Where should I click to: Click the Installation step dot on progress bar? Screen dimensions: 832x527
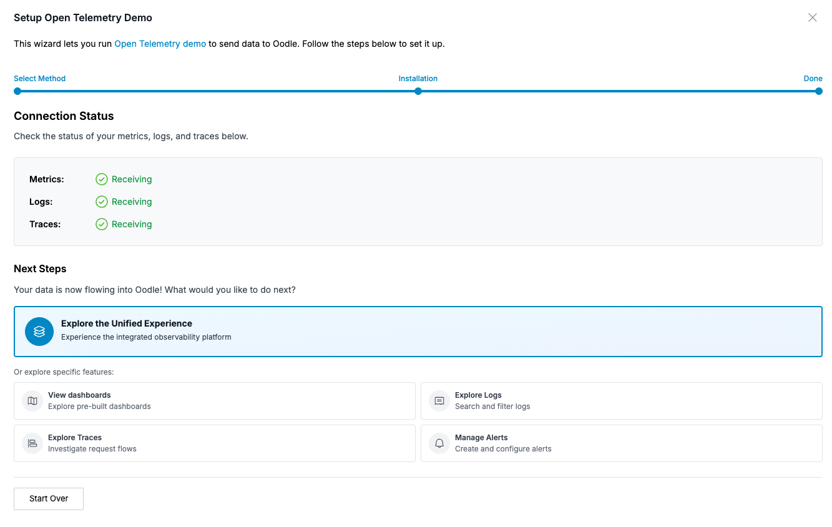[418, 91]
